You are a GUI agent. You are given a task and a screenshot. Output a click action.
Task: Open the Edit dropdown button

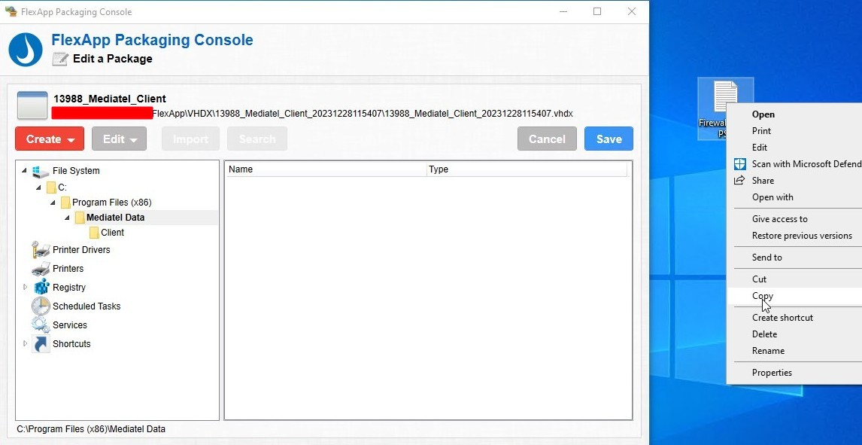(120, 139)
